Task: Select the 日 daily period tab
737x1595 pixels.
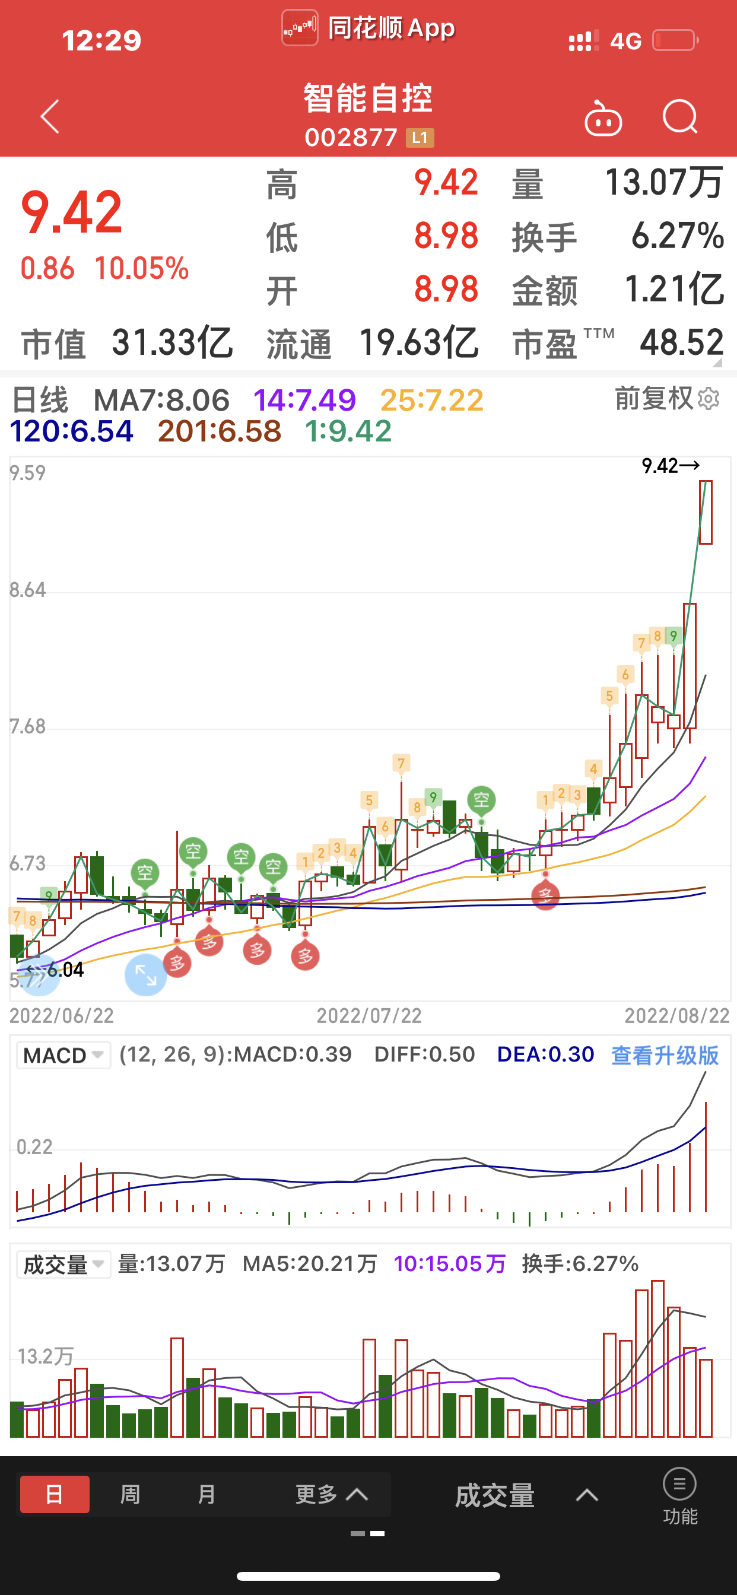Action: pos(55,1494)
